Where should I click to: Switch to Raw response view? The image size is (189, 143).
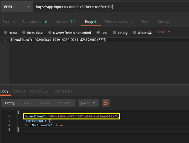pyautogui.click(x=26, y=103)
